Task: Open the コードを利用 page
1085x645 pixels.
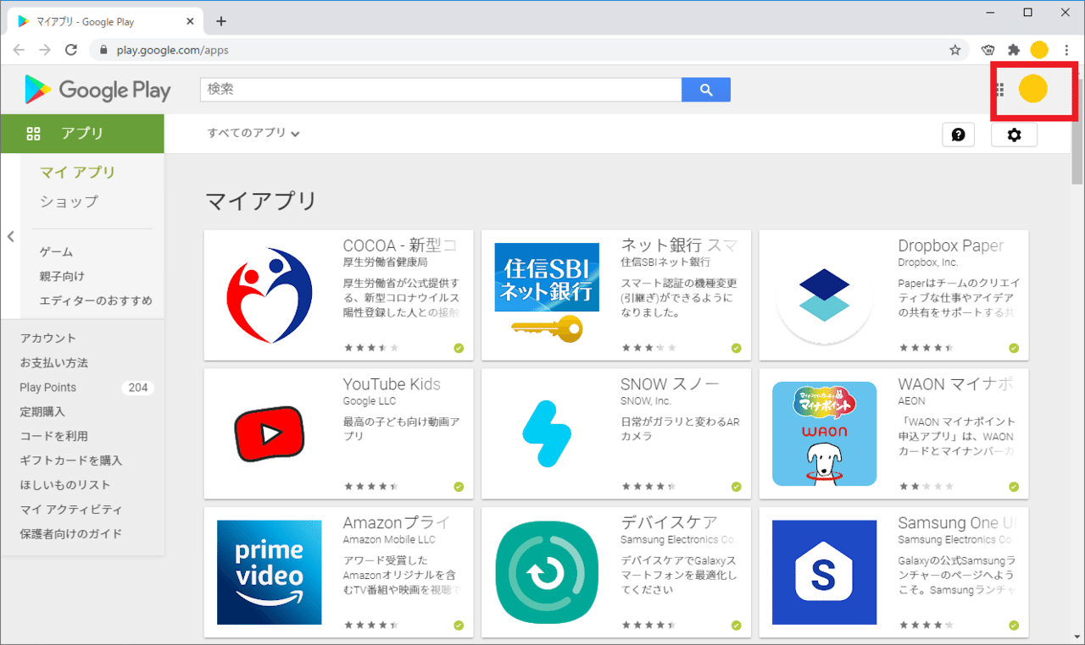Action: tap(53, 435)
